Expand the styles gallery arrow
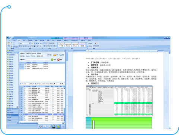 87,46
